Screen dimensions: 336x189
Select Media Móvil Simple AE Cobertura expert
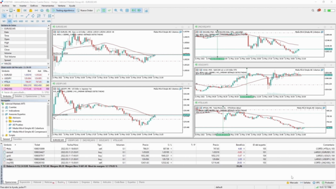tap(28, 128)
